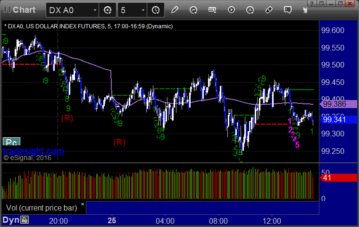Click the chart title DX A0 US DOLLAR INDEX FUTURES

click(89, 26)
